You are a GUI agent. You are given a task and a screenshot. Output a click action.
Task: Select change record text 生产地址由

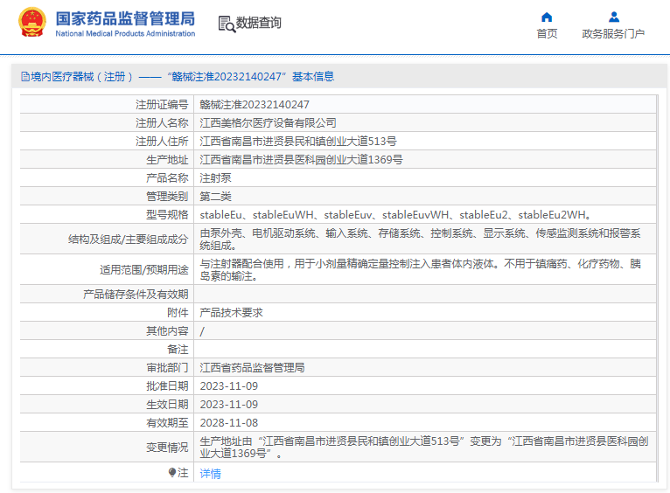click(425, 448)
